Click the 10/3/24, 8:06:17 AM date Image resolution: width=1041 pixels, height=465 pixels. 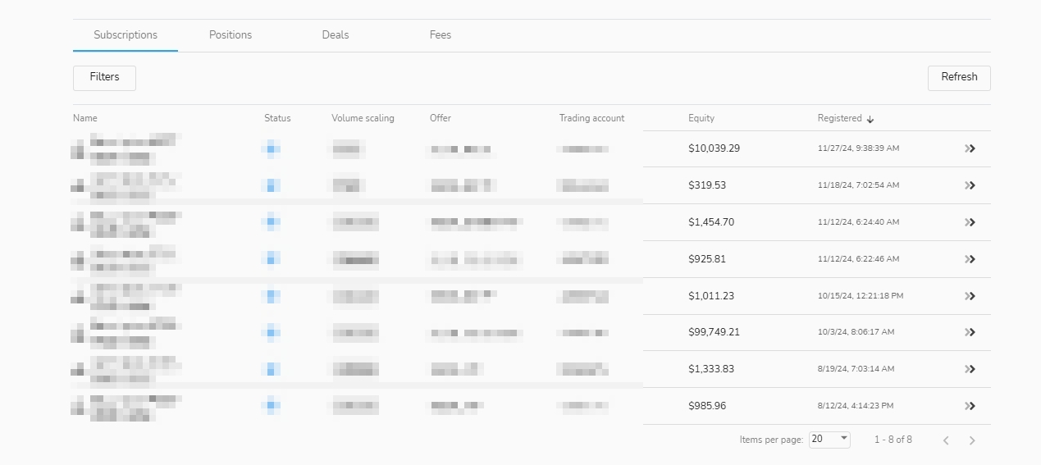(x=856, y=332)
